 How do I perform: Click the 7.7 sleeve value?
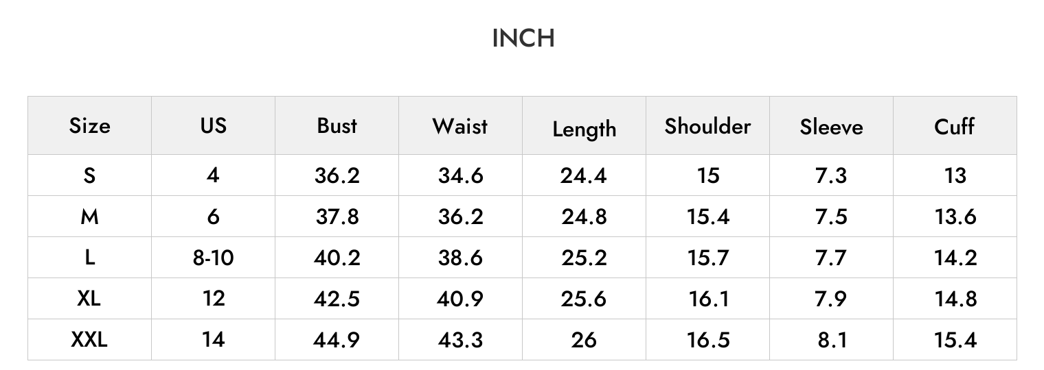831,258
